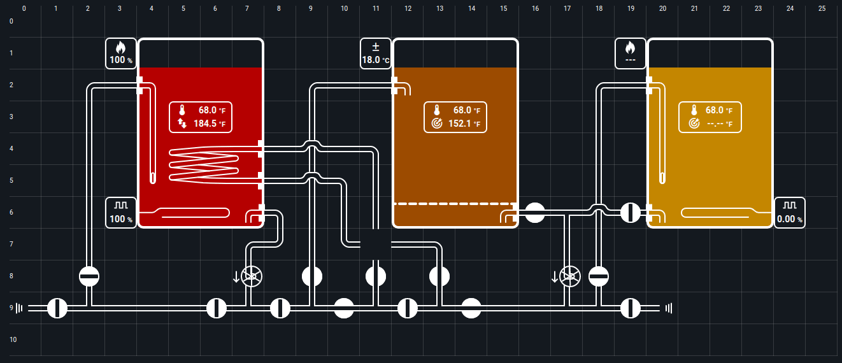Switch the pump below the red kettle outlet
The width and height of the screenshot is (842, 363).
(x=252, y=276)
